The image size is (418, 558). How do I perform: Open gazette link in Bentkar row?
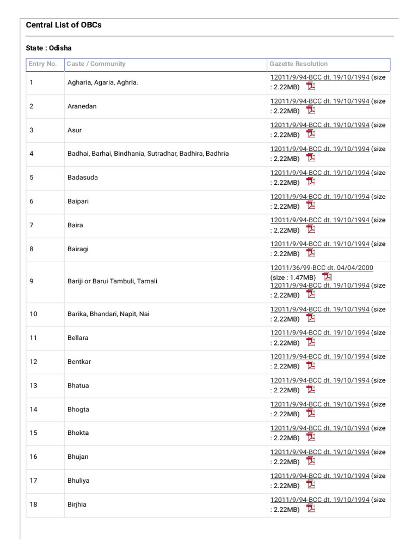319,356
